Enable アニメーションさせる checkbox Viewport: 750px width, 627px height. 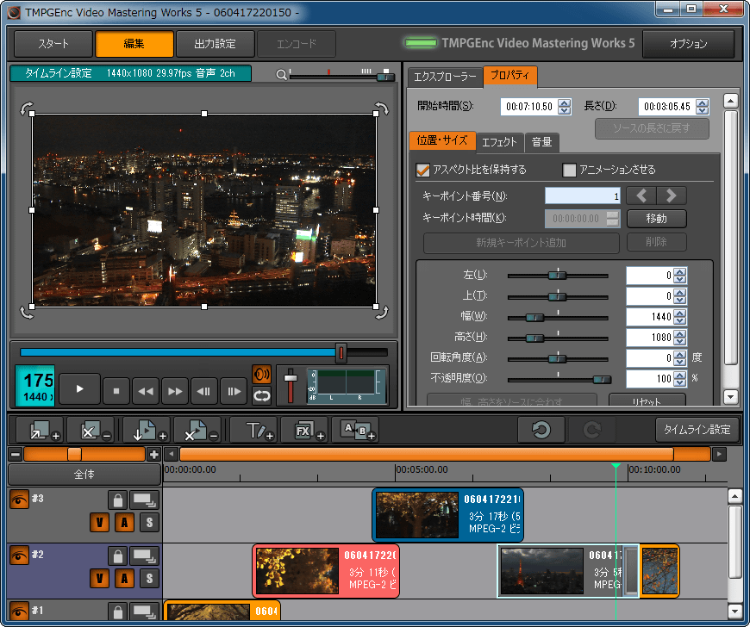tap(569, 170)
